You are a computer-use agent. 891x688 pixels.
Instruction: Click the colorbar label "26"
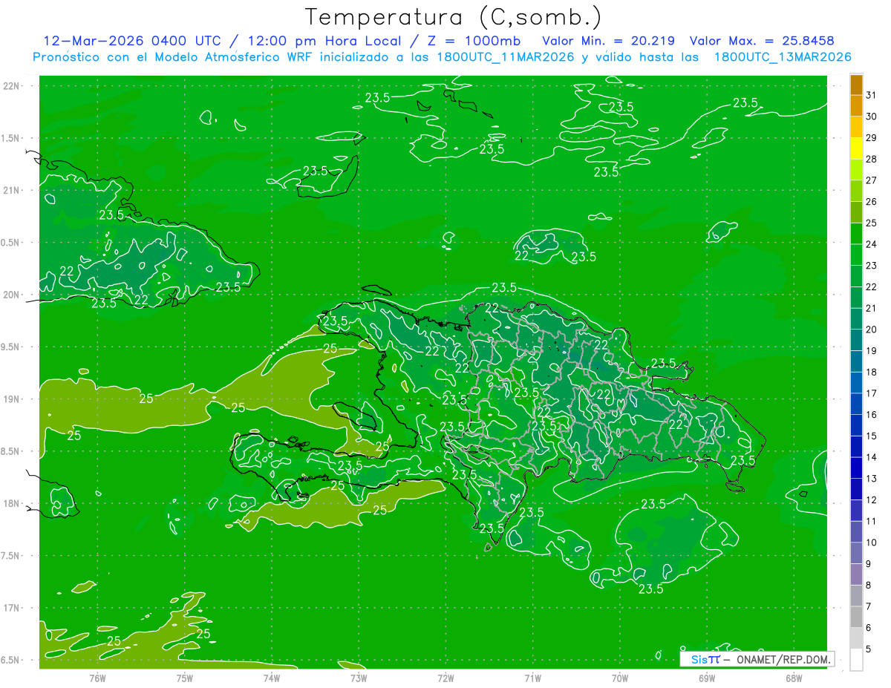click(871, 201)
